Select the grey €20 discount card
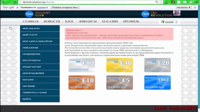The height and width of the screenshot is (112, 200). tap(157, 65)
